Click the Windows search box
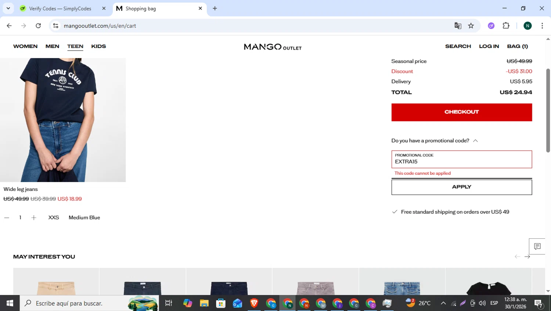The height and width of the screenshot is (311, 551). (x=89, y=303)
